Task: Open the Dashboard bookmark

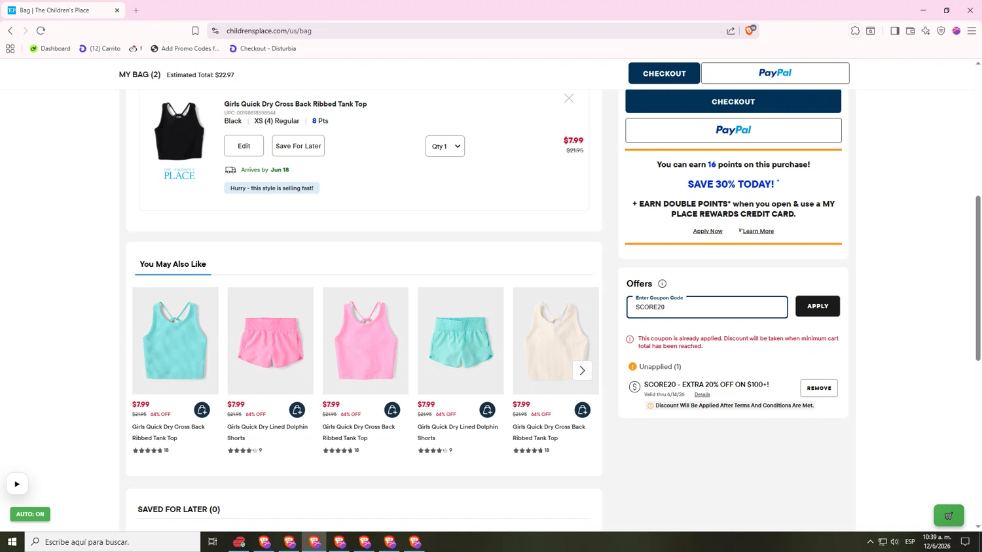Action: tap(50, 48)
